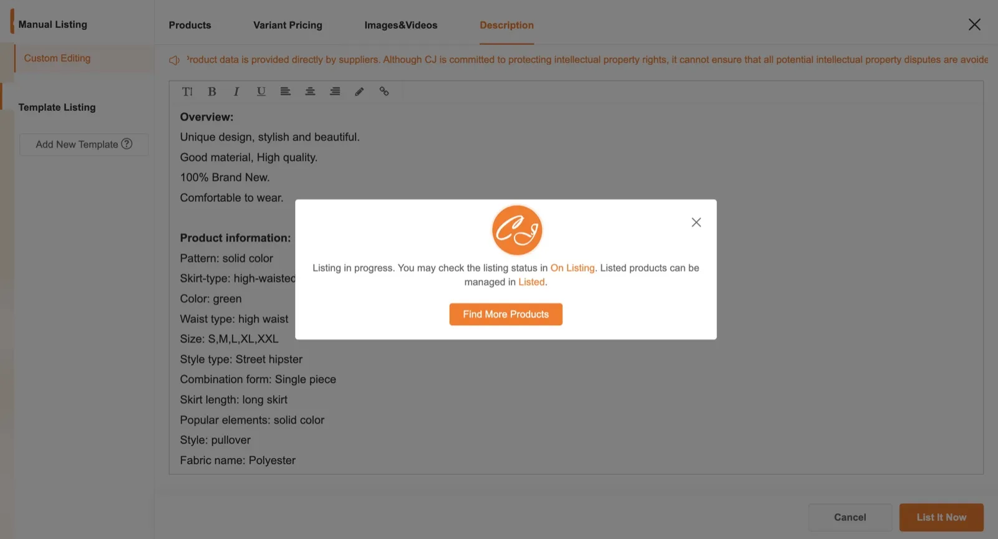Close the listing editor window
998x539 pixels.
974,24
